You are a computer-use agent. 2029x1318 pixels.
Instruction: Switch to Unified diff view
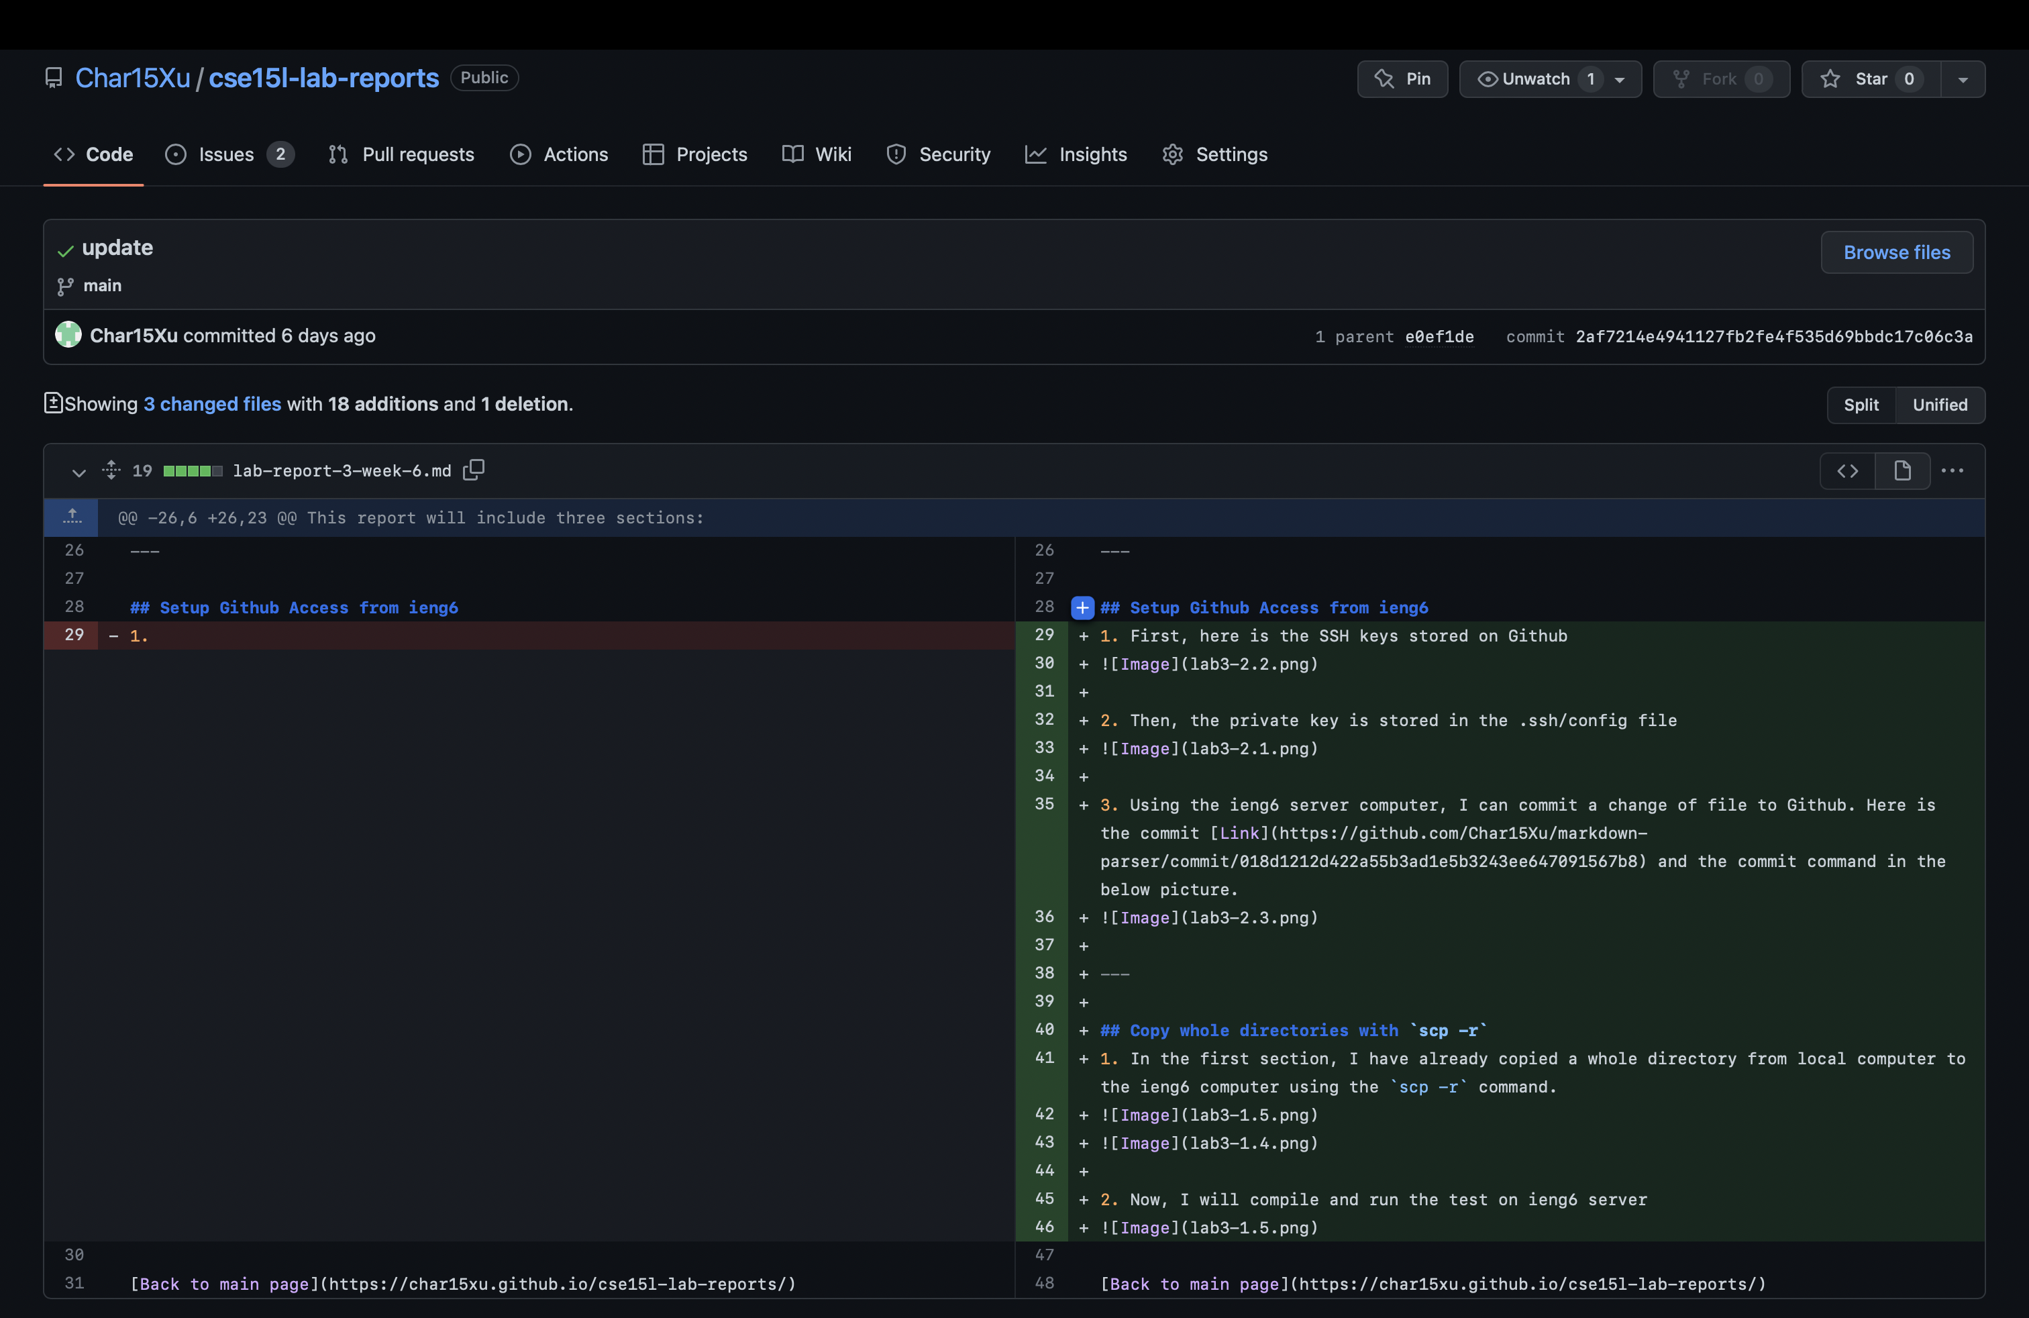pyautogui.click(x=1940, y=405)
